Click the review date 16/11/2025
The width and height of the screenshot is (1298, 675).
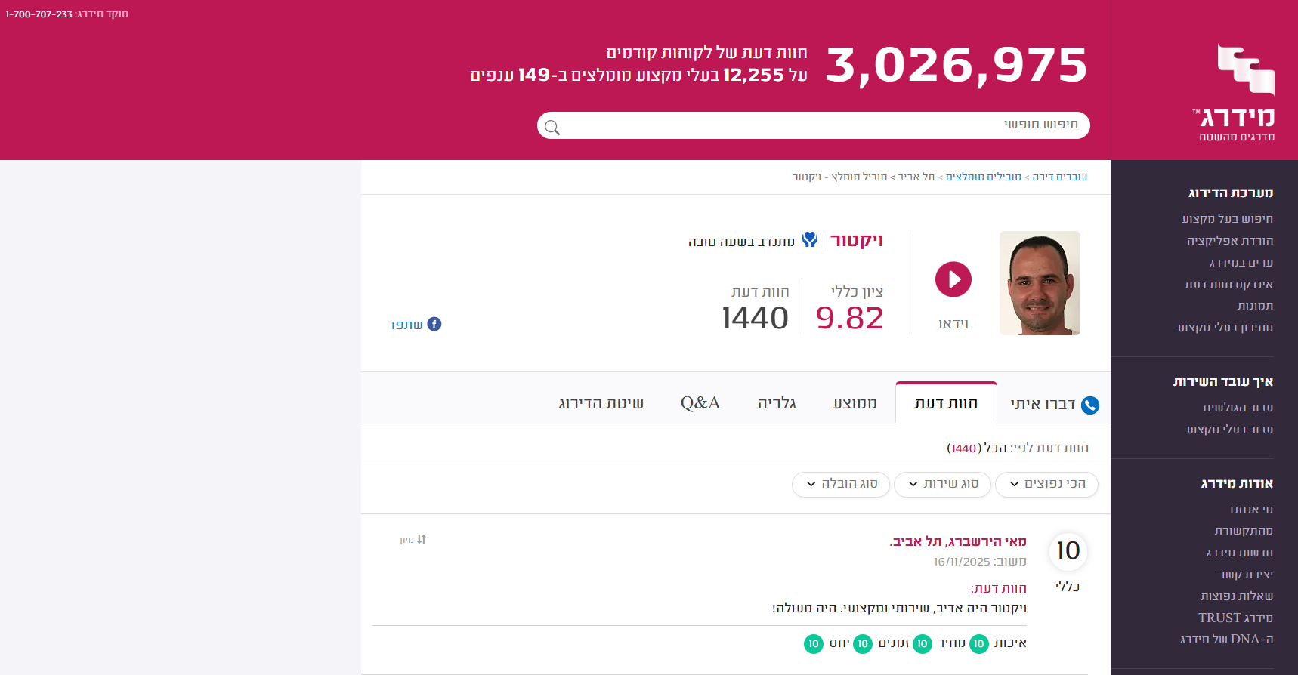point(962,562)
